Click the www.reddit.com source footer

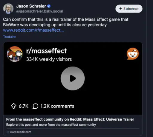19,132
